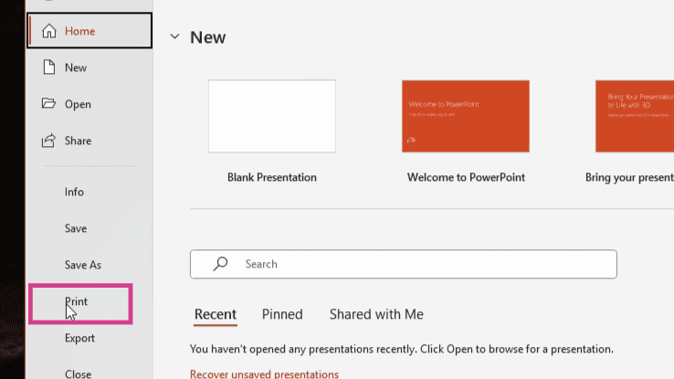Viewport: 674px width, 379px height.
Task: Open the Welcome to PowerPoint template
Action: point(466,116)
